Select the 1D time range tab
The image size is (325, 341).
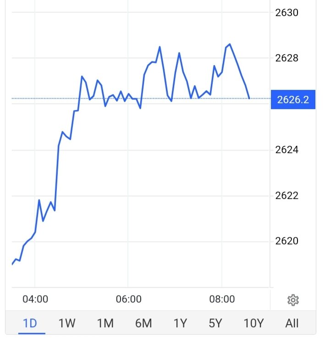tap(30, 323)
